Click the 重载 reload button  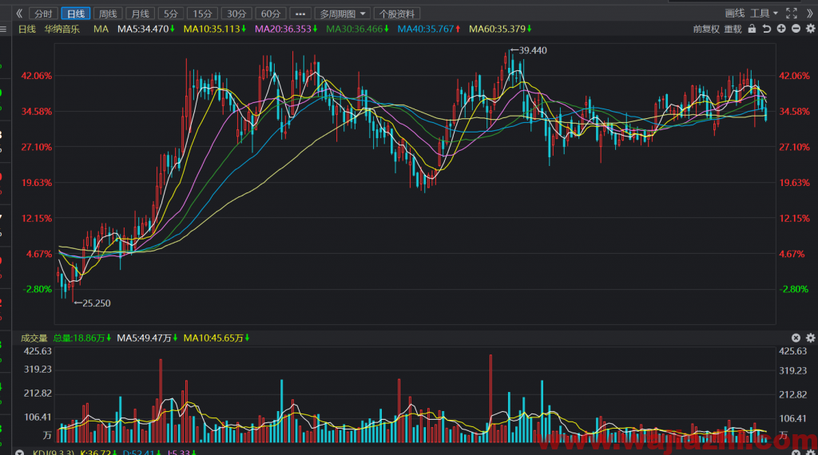[x=733, y=30]
